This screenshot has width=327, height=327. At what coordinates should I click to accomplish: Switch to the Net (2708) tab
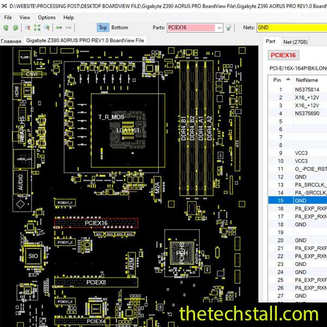[295, 41]
